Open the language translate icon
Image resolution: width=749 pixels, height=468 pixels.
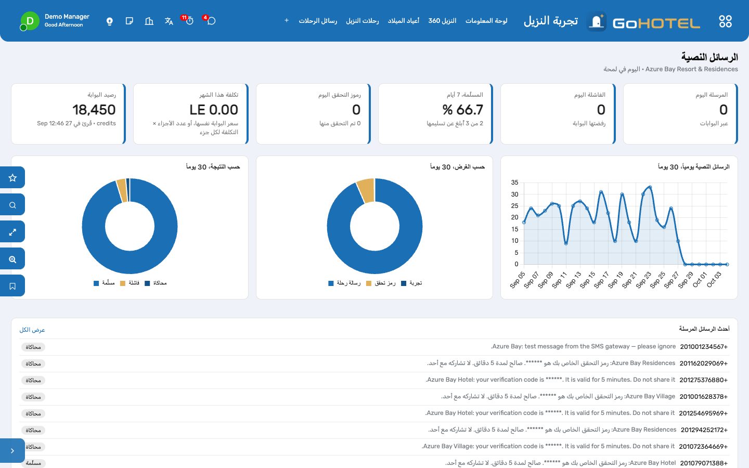pos(169,21)
